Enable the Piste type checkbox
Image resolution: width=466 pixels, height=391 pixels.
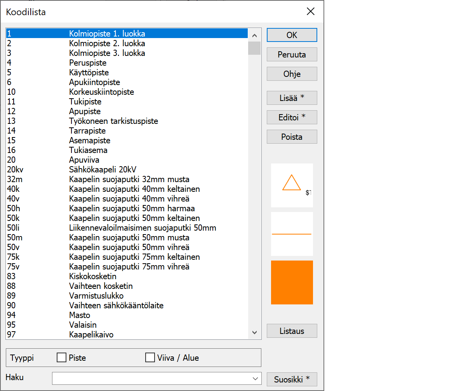coord(62,358)
